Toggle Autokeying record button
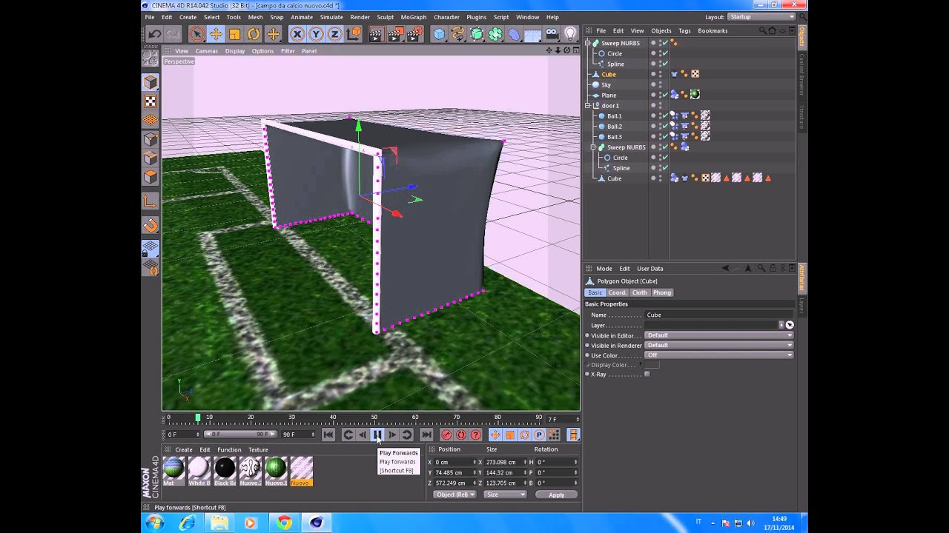The height and width of the screenshot is (533, 949). [x=461, y=435]
